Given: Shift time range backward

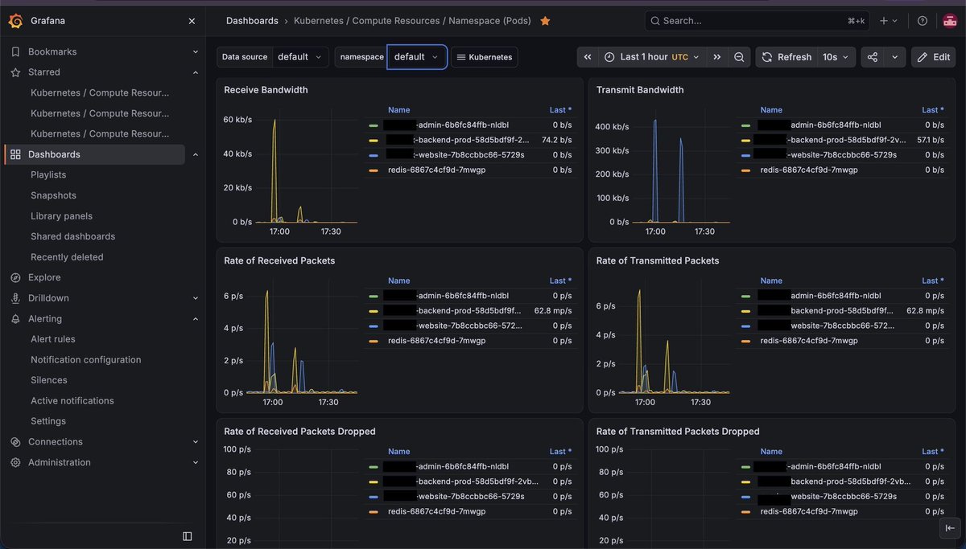Looking at the screenshot, I should (588, 57).
